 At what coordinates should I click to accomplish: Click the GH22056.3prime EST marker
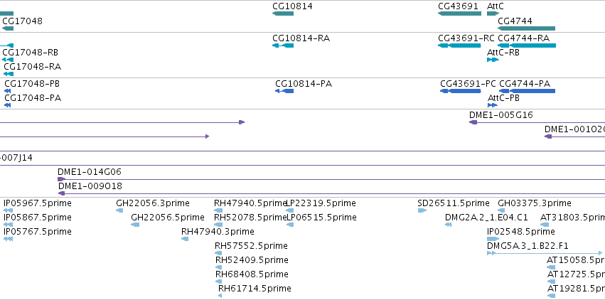[119, 210]
